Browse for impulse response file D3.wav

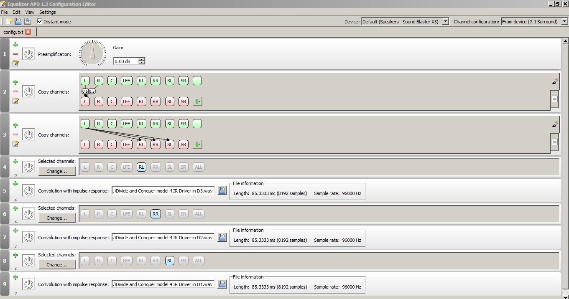pyautogui.click(x=222, y=191)
